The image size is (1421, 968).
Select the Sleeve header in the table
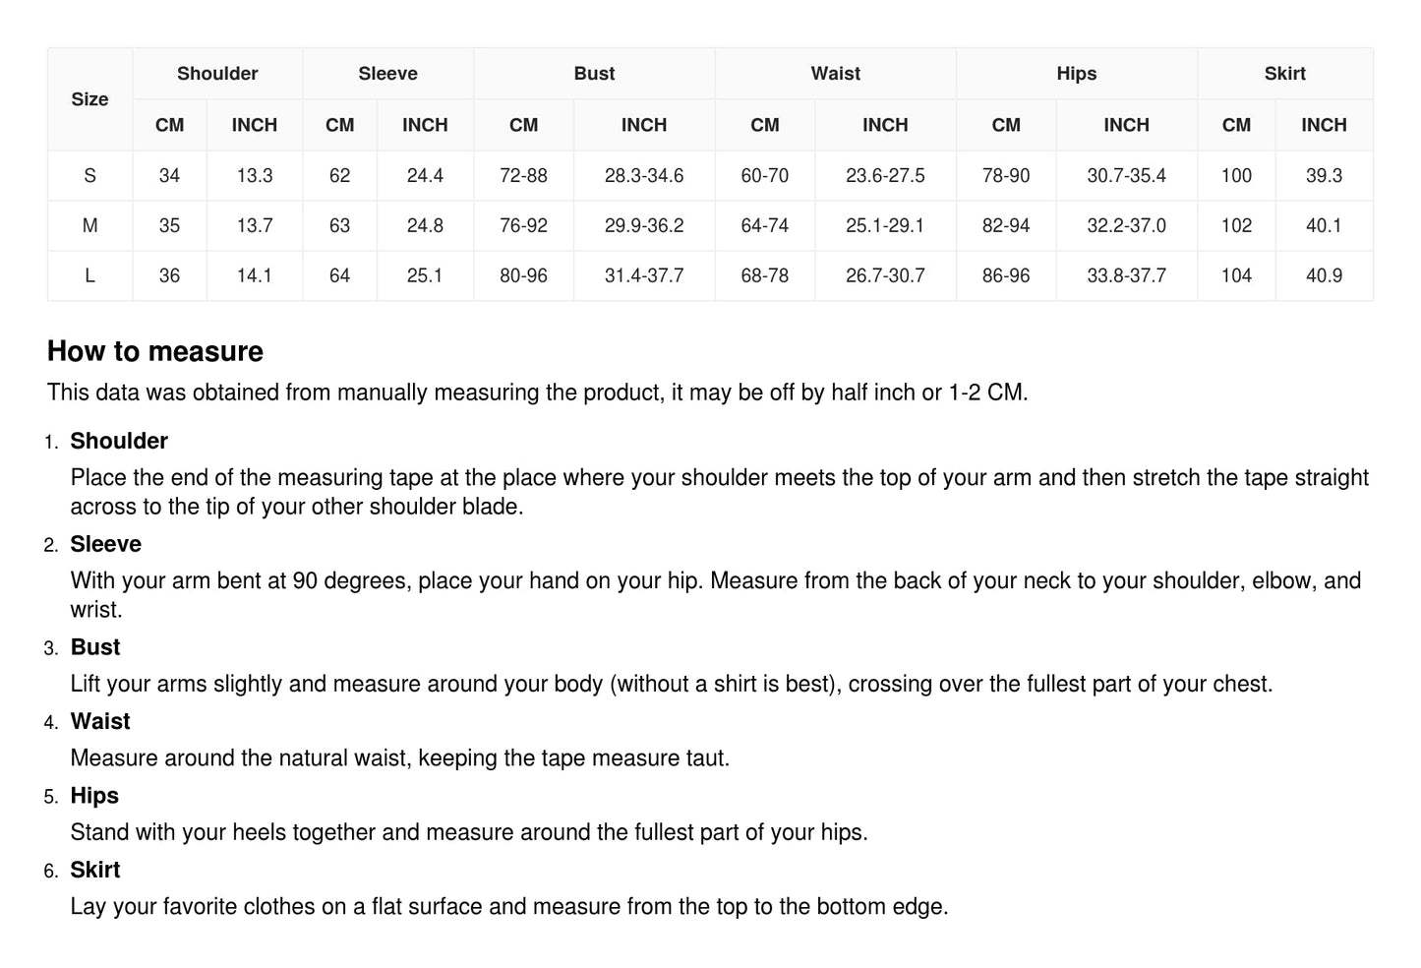387,74
